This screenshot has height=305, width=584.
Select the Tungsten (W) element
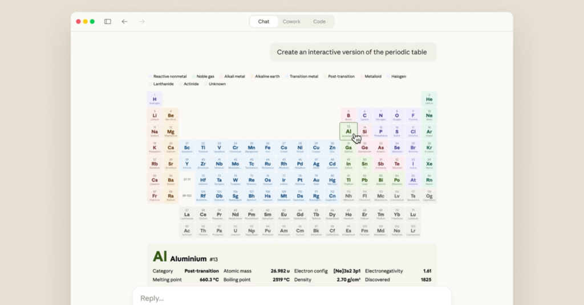236,180
